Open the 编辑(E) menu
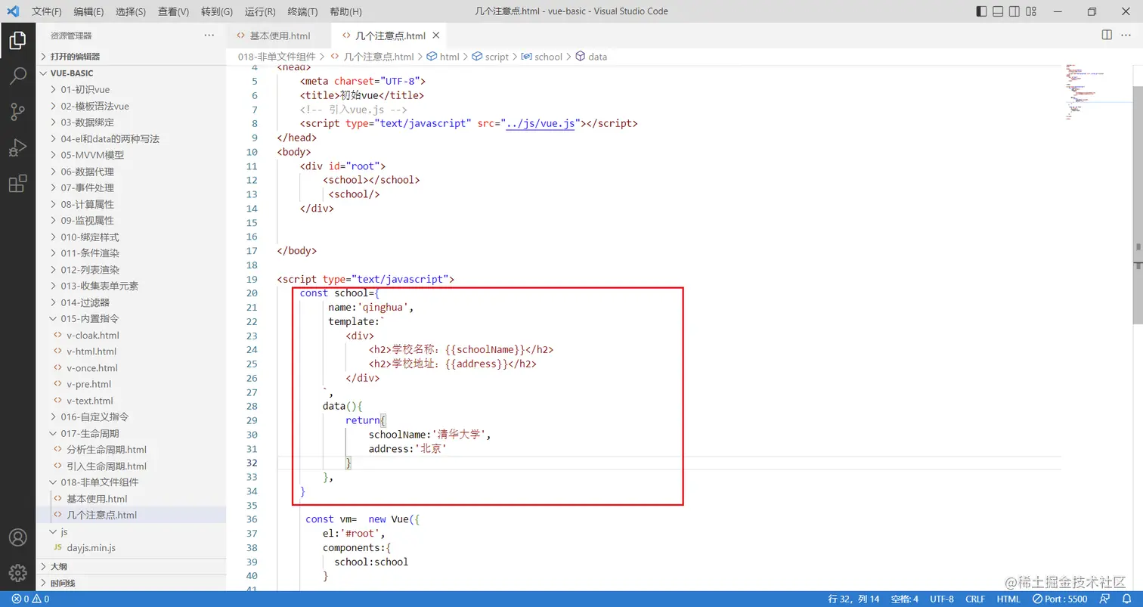This screenshot has width=1143, height=607. [89, 11]
